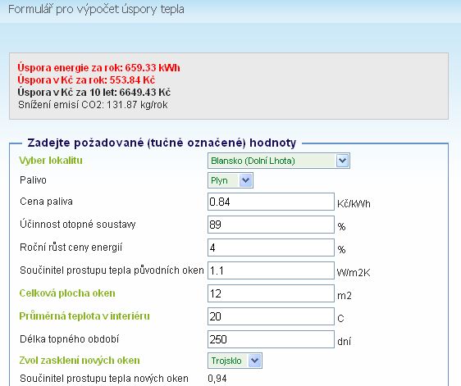Click the Účinnost otopné soustavy field

coord(271,225)
